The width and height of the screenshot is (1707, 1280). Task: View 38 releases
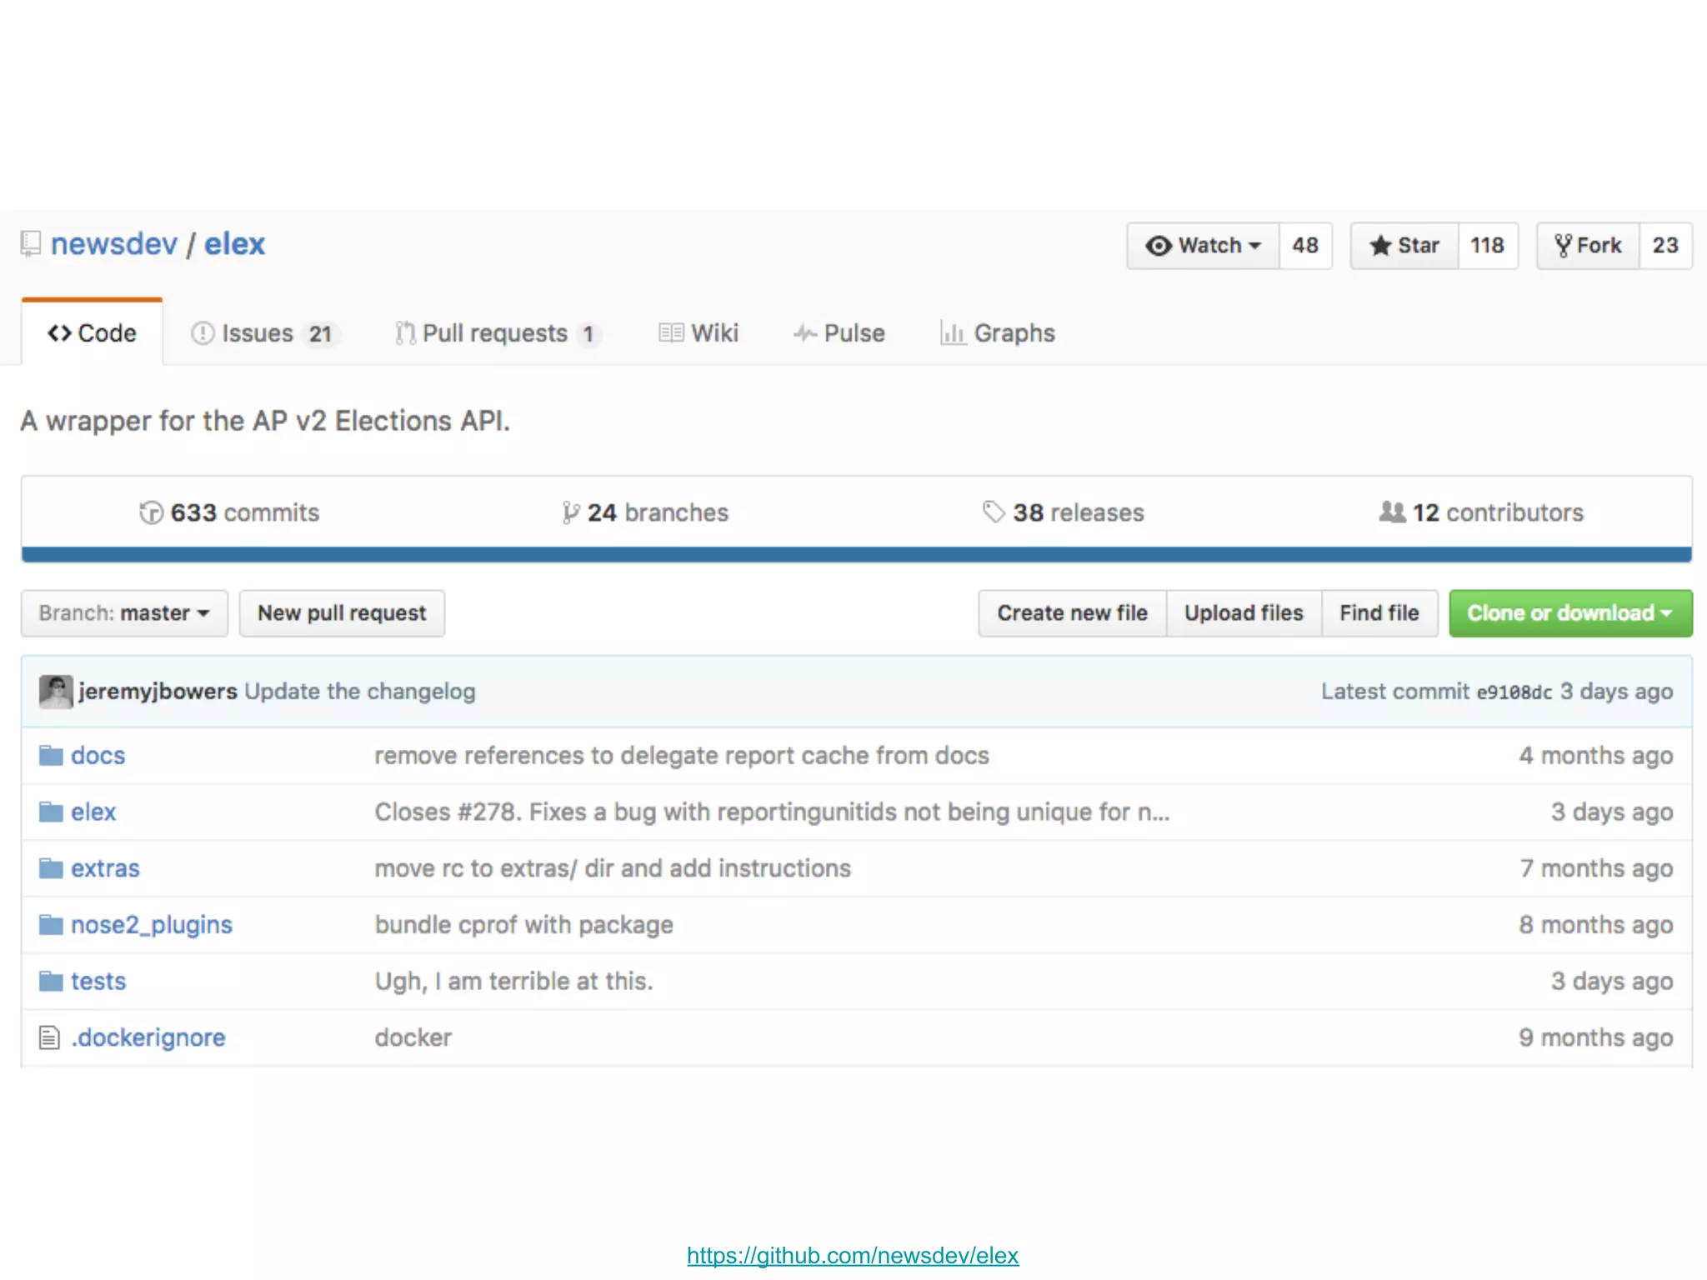click(x=1063, y=512)
